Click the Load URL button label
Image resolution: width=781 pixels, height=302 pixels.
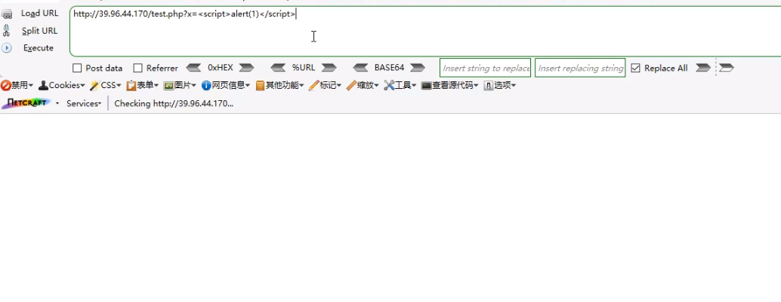click(x=39, y=14)
